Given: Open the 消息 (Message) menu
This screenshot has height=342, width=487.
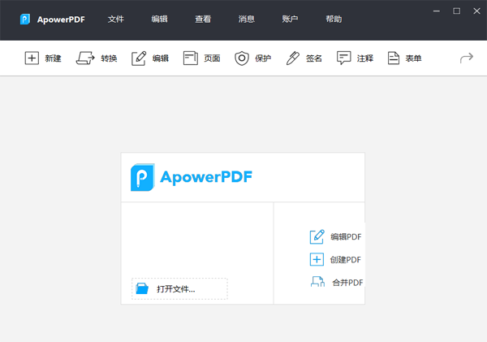Looking at the screenshot, I should click(247, 19).
